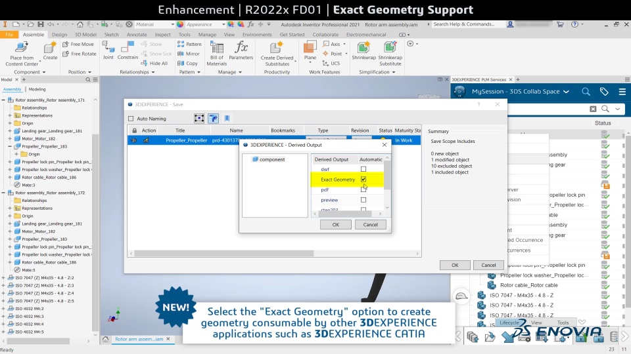631x354 pixels.
Task: Select the component node in Derived Output
Action: pos(268,159)
